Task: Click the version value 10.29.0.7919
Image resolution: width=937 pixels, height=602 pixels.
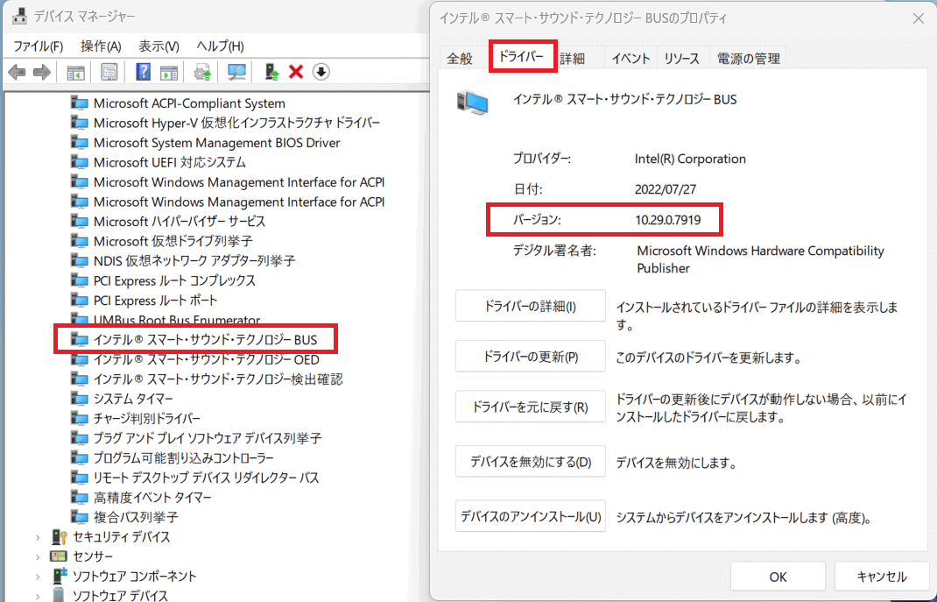Action: 667,220
